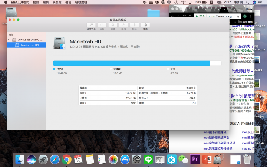Viewport: 267px width, 167px height.
Task: Click the Wi-Fi status icon in menu bar
Action: 183,2
